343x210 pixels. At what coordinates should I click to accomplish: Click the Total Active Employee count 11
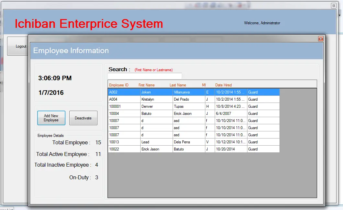click(x=98, y=154)
